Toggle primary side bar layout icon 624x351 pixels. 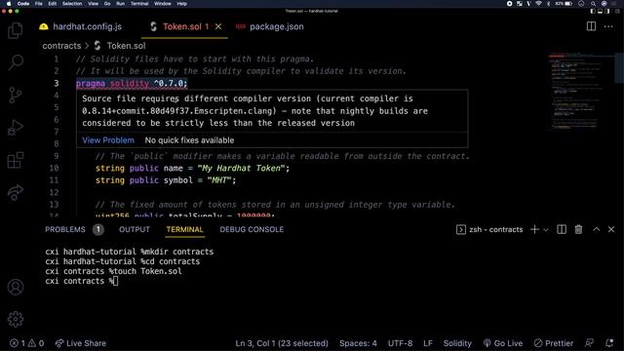click(593, 11)
